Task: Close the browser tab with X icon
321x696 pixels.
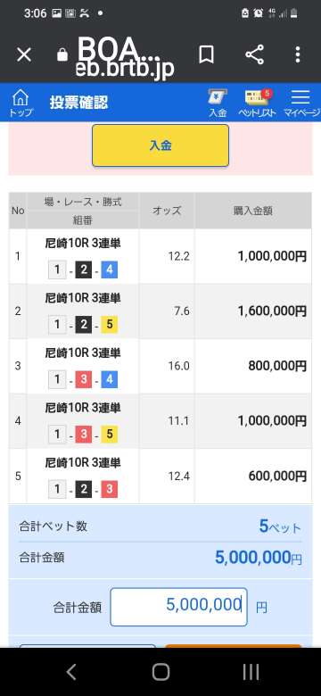Action: [24, 55]
